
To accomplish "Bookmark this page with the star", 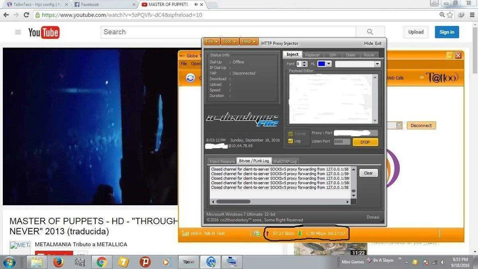I will 450,15.
